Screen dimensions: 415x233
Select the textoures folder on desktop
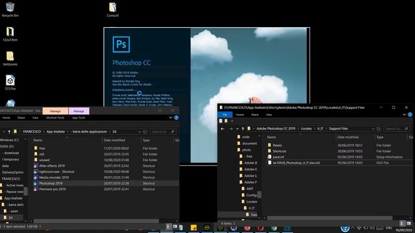pyautogui.click(x=10, y=58)
